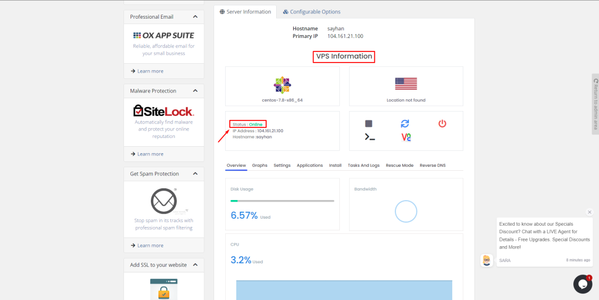Click Learn more under Spam Protection

150,246
